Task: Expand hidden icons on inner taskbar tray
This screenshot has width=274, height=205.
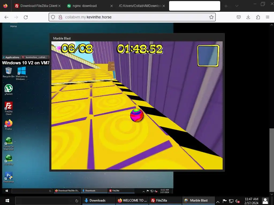Action: 143,191
